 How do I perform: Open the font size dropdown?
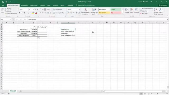click(x=33, y=9)
